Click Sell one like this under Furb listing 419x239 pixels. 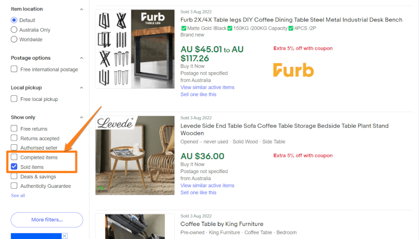click(199, 95)
